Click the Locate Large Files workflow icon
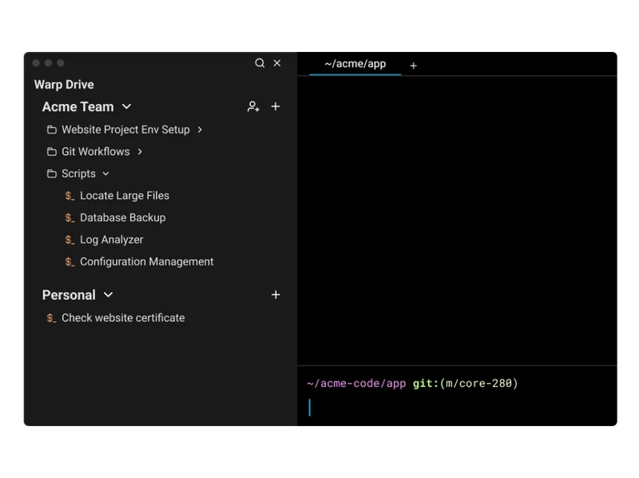 pos(69,196)
